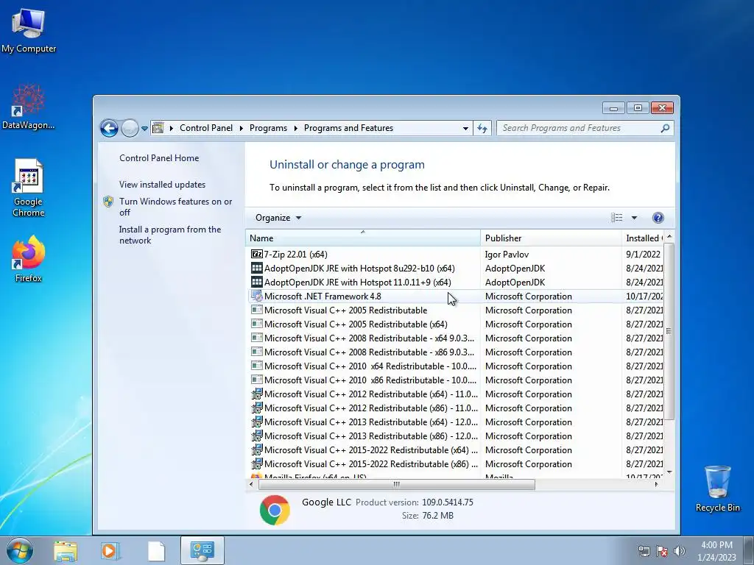Click the scroll up arrow of list
The width and height of the screenshot is (754, 565).
(669, 237)
